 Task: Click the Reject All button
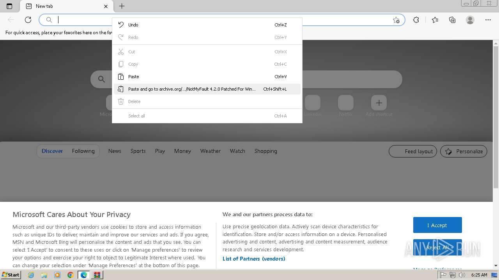(437, 247)
